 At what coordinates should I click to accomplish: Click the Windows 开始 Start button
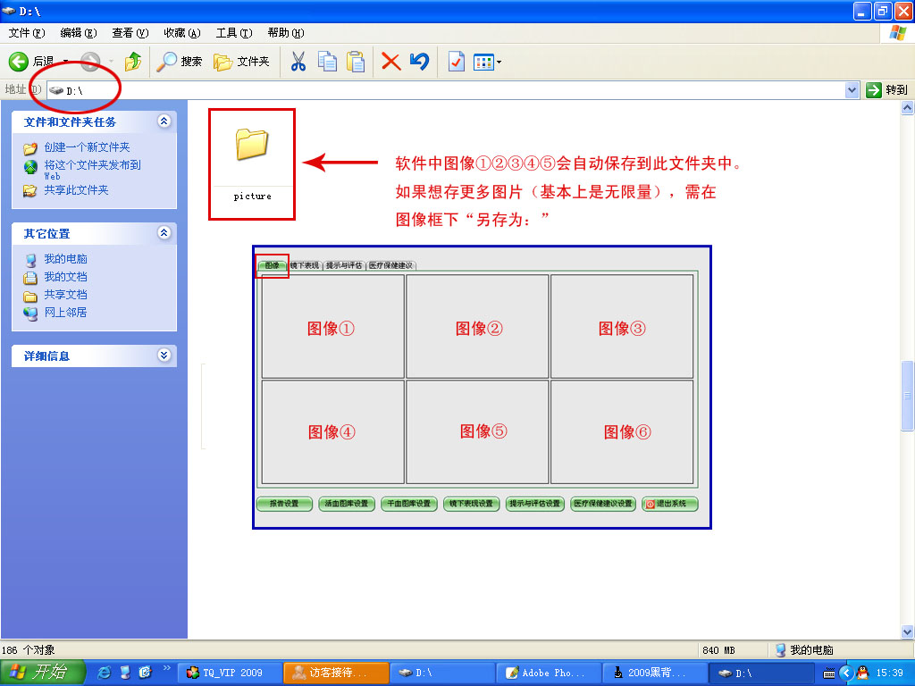click(x=43, y=673)
